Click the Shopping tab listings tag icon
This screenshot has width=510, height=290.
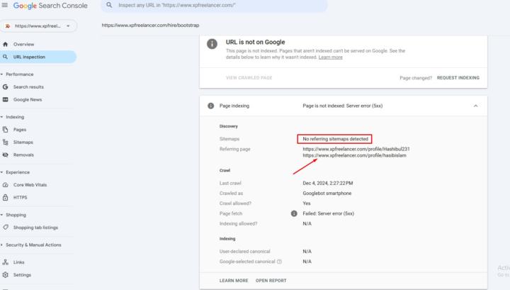tap(5, 228)
